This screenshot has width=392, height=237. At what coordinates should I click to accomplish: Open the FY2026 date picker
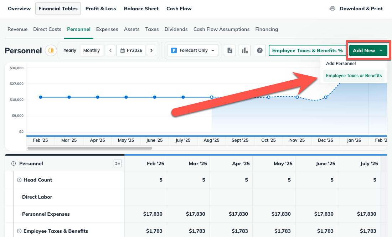[x=131, y=50]
